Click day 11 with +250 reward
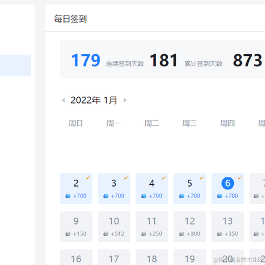The height and width of the screenshot is (265, 265). pos(152,226)
